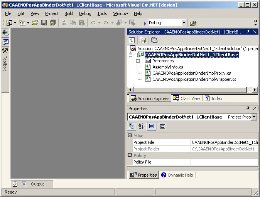260x197 pixels.
Task: Click the New Project toolbar icon
Action: 9,23
